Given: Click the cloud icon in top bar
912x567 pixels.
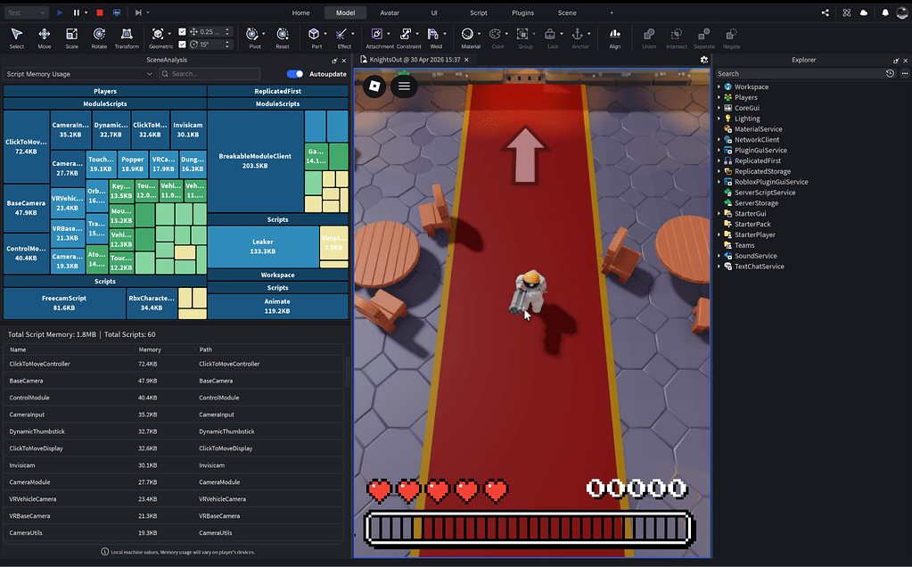Looking at the screenshot, I should coord(864,12).
